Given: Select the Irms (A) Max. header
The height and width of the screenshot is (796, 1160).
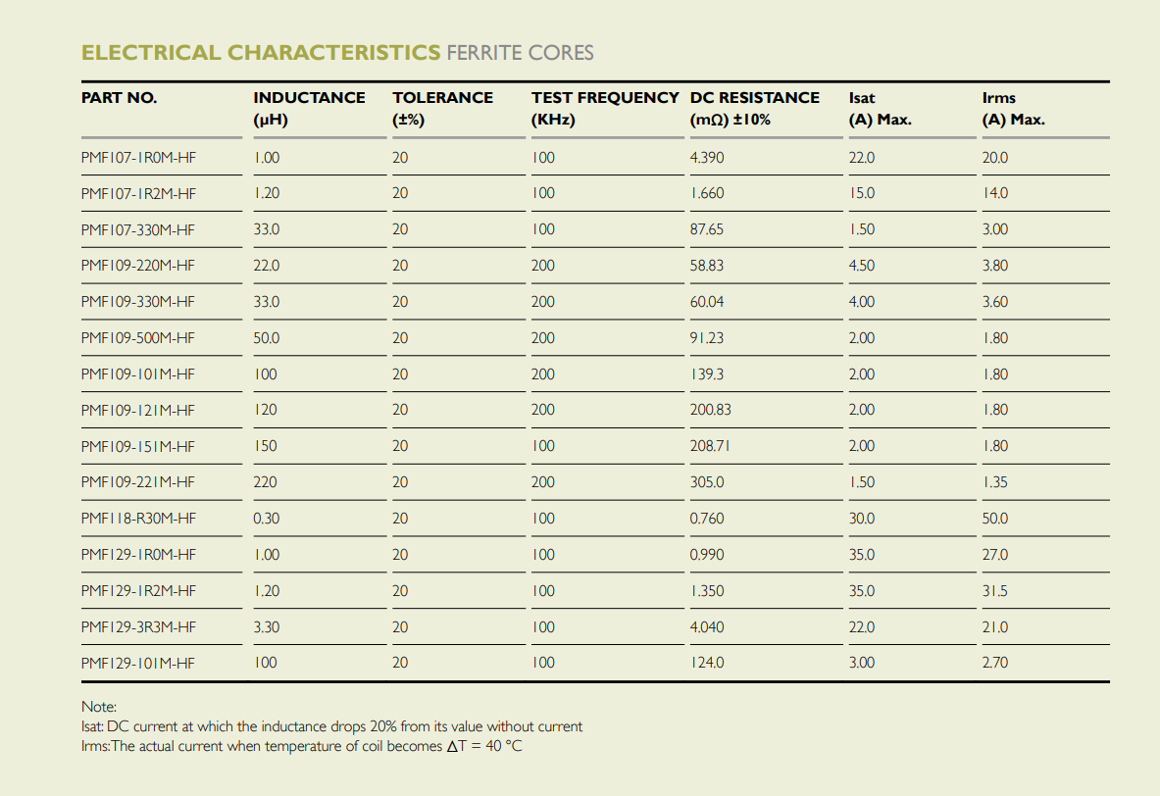Looking at the screenshot, I should [x=1014, y=108].
